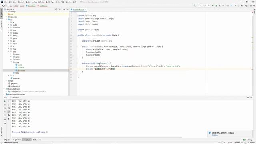Rerun Launcher with Run panel play icon
The width and height of the screenshot is (256, 144).
pos(5,101)
